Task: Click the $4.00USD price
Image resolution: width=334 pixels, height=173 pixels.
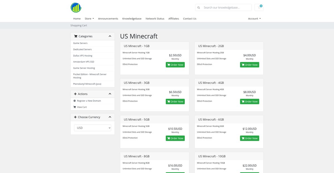Action: (x=250, y=55)
